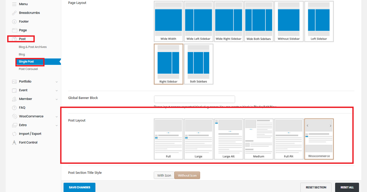
Task: Choose Left Sidebar page layout
Action: pyautogui.click(x=319, y=21)
